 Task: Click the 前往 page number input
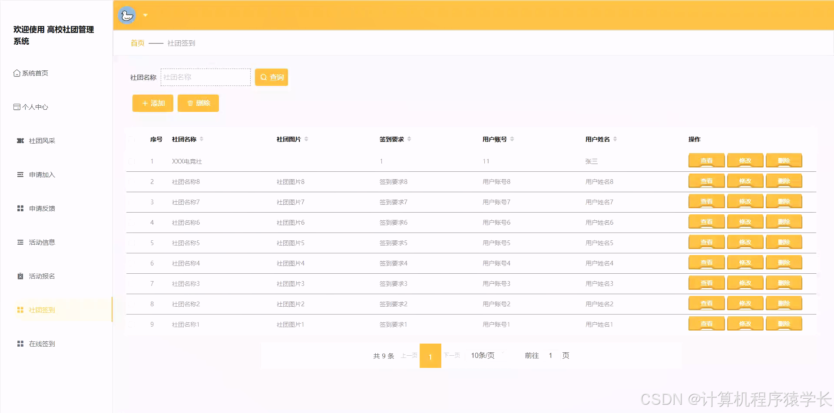550,355
